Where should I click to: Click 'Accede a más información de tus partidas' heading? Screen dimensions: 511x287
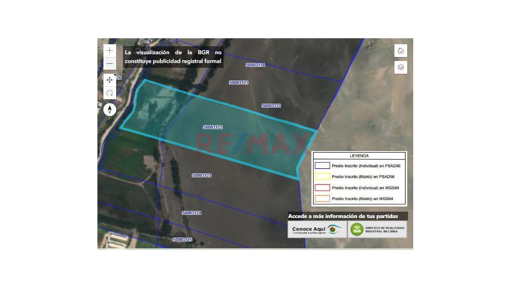[x=343, y=216]
